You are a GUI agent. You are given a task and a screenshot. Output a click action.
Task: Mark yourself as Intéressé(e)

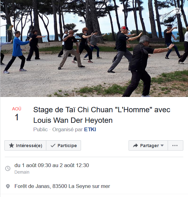click(x=25, y=146)
